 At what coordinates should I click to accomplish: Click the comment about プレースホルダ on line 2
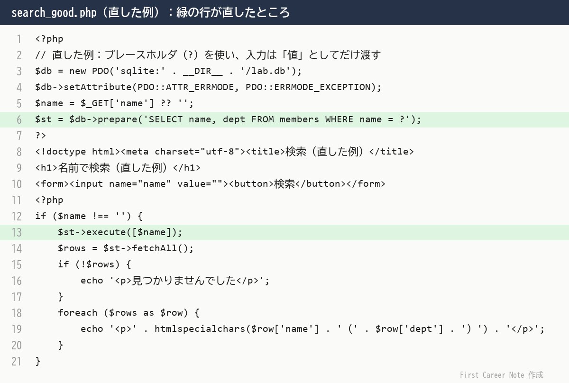coord(208,55)
